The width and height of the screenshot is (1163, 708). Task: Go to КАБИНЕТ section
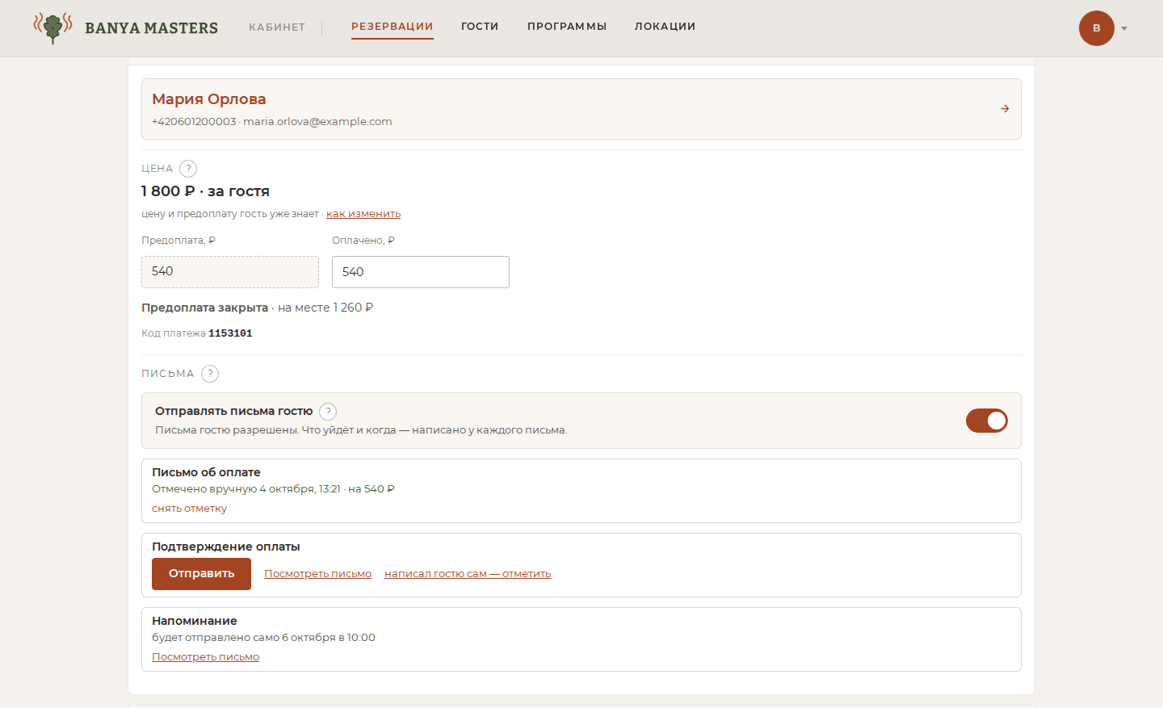(277, 27)
